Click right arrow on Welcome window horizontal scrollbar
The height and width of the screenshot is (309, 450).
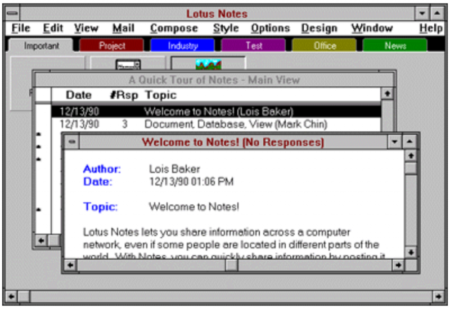coord(398,265)
